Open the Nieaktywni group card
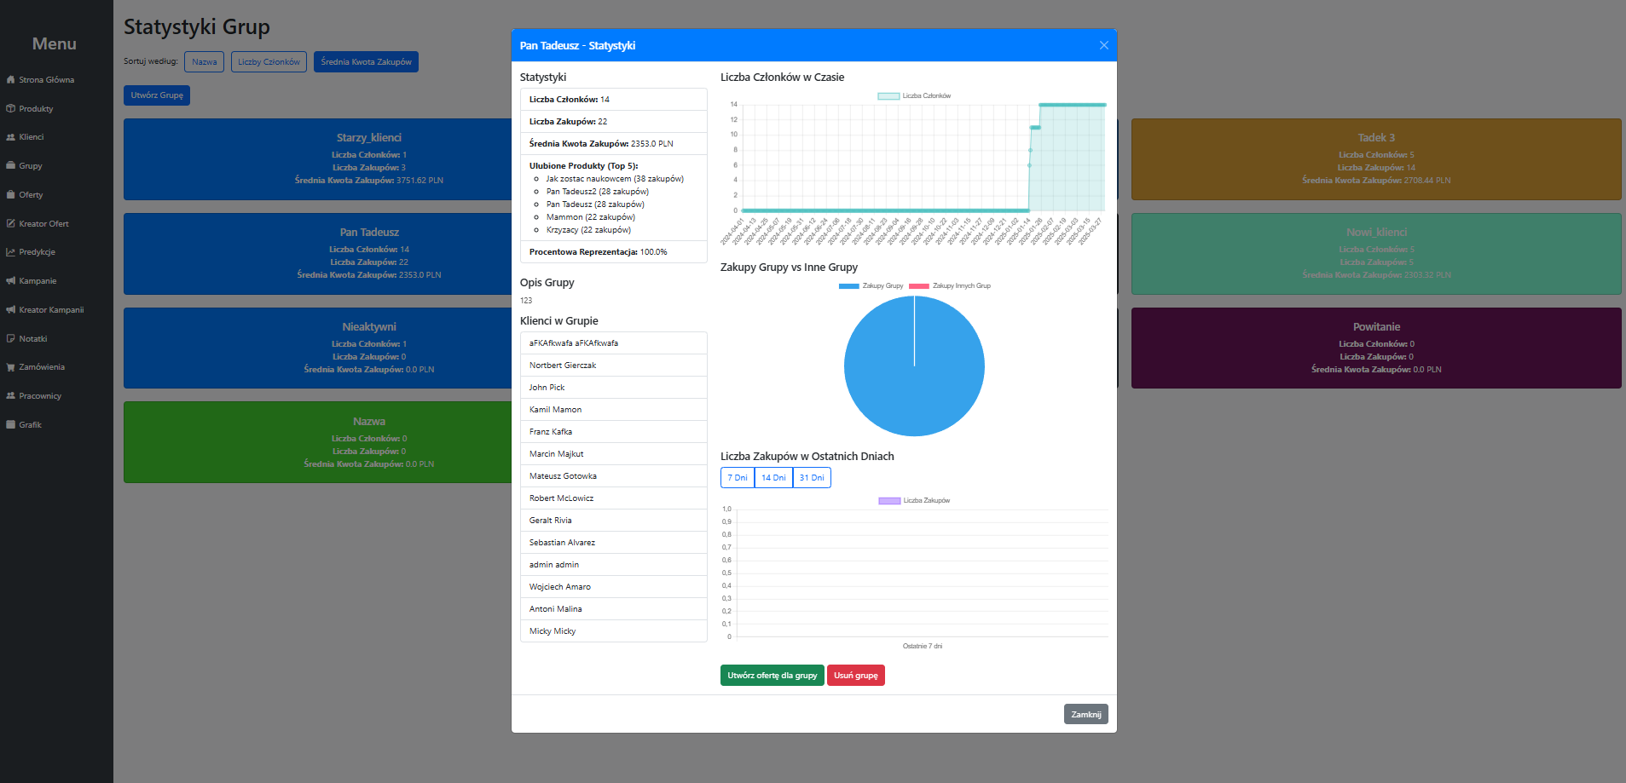 [317, 348]
